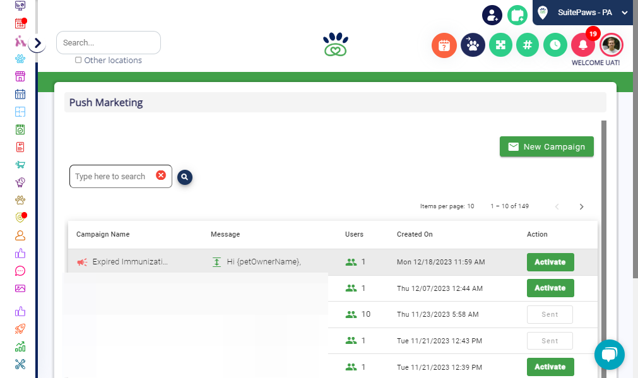The width and height of the screenshot is (638, 378).
Task: Open the SuitePaws - PA location dropdown
Action: [584, 13]
